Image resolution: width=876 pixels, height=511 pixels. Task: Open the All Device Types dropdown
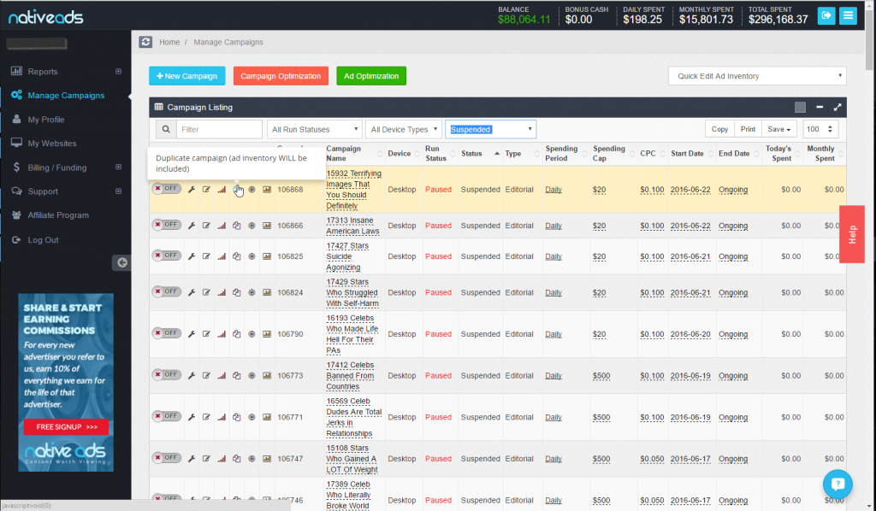tap(404, 129)
